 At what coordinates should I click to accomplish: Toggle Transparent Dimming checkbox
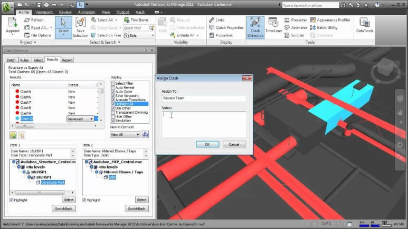pyautogui.click(x=113, y=113)
